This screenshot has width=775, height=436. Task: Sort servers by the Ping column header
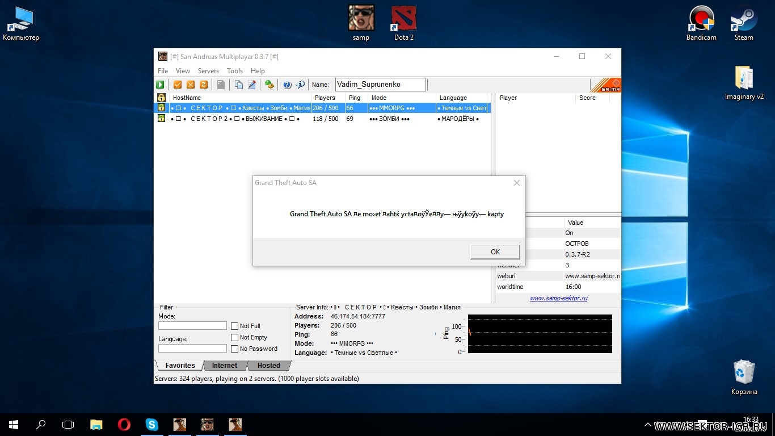click(356, 98)
